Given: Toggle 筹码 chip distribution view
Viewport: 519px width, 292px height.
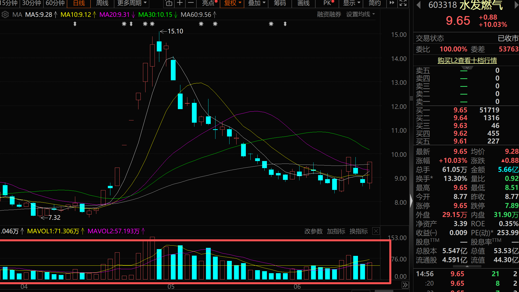Looking at the screenshot, I should 280,3.
